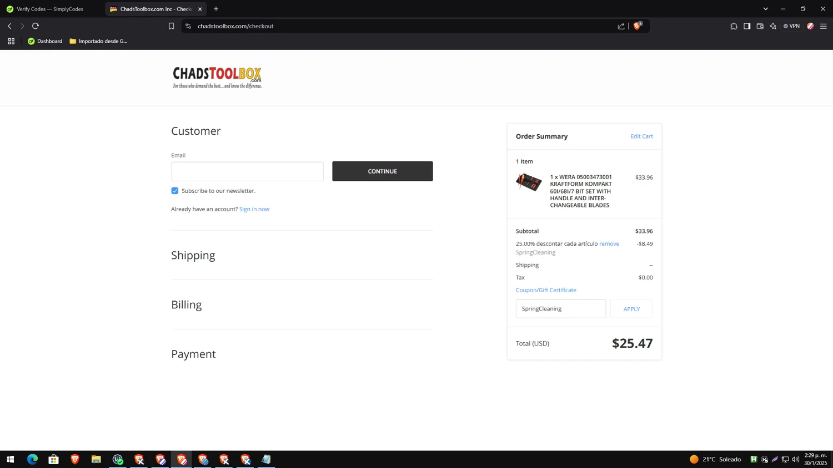Open the Dashboard bookmark
The image size is (833, 468).
tap(45, 41)
